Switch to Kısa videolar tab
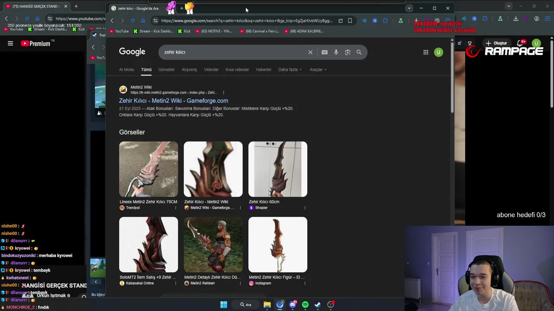 click(237, 70)
